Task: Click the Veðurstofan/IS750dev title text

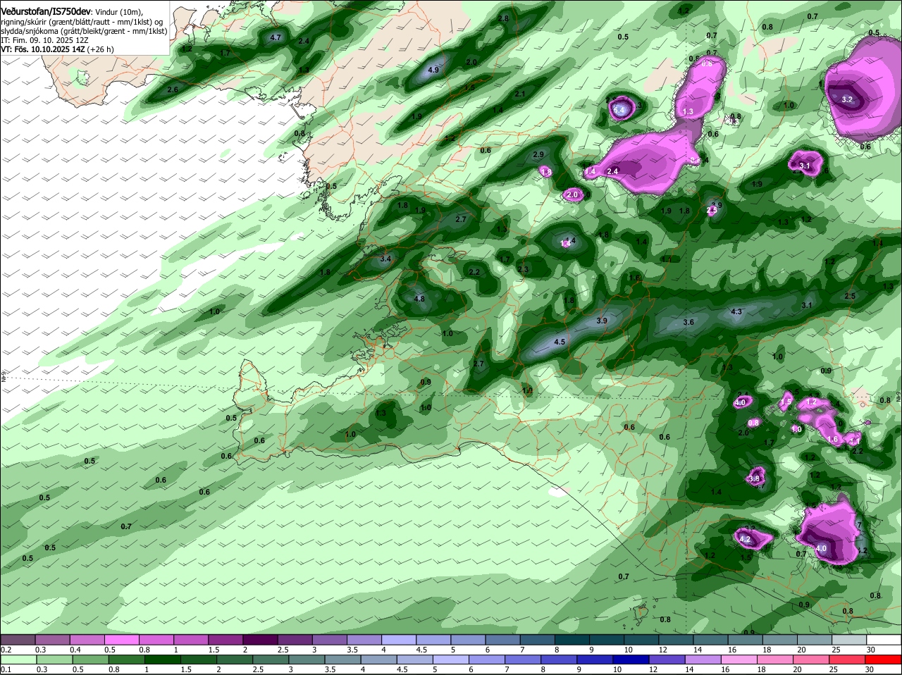Action: coord(46,11)
